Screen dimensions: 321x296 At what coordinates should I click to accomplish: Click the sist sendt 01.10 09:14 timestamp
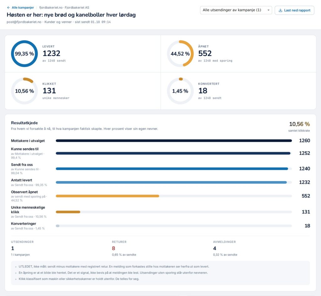pos(93,22)
